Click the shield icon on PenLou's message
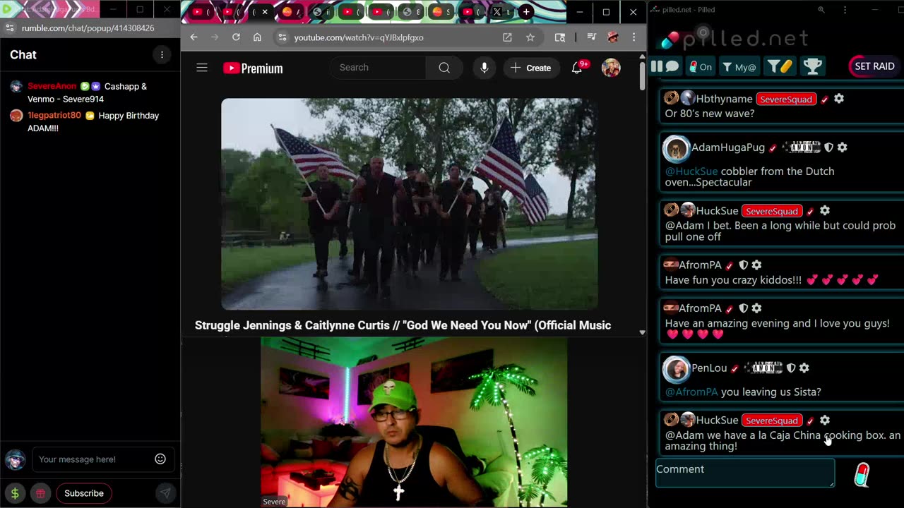 pos(791,368)
